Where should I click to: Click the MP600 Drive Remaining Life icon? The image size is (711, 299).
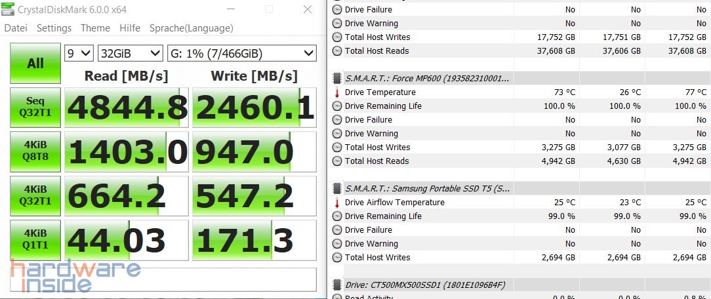pyautogui.click(x=337, y=106)
